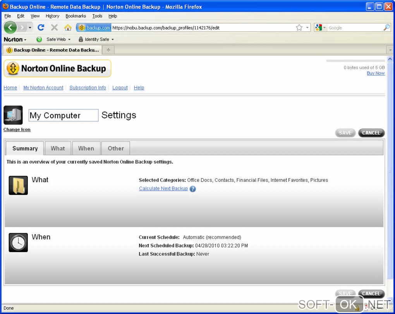The height and width of the screenshot is (314, 395).
Task: Click the When clock icon
Action: [18, 242]
